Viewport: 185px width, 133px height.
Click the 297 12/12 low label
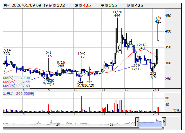pos(136,67)
